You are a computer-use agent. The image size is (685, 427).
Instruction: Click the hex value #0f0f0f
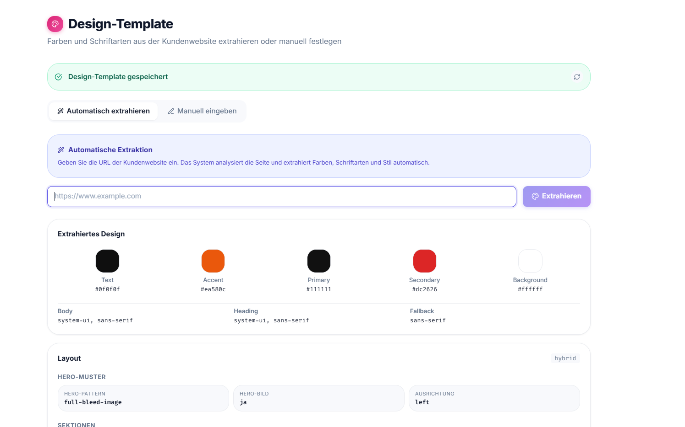[x=107, y=289]
